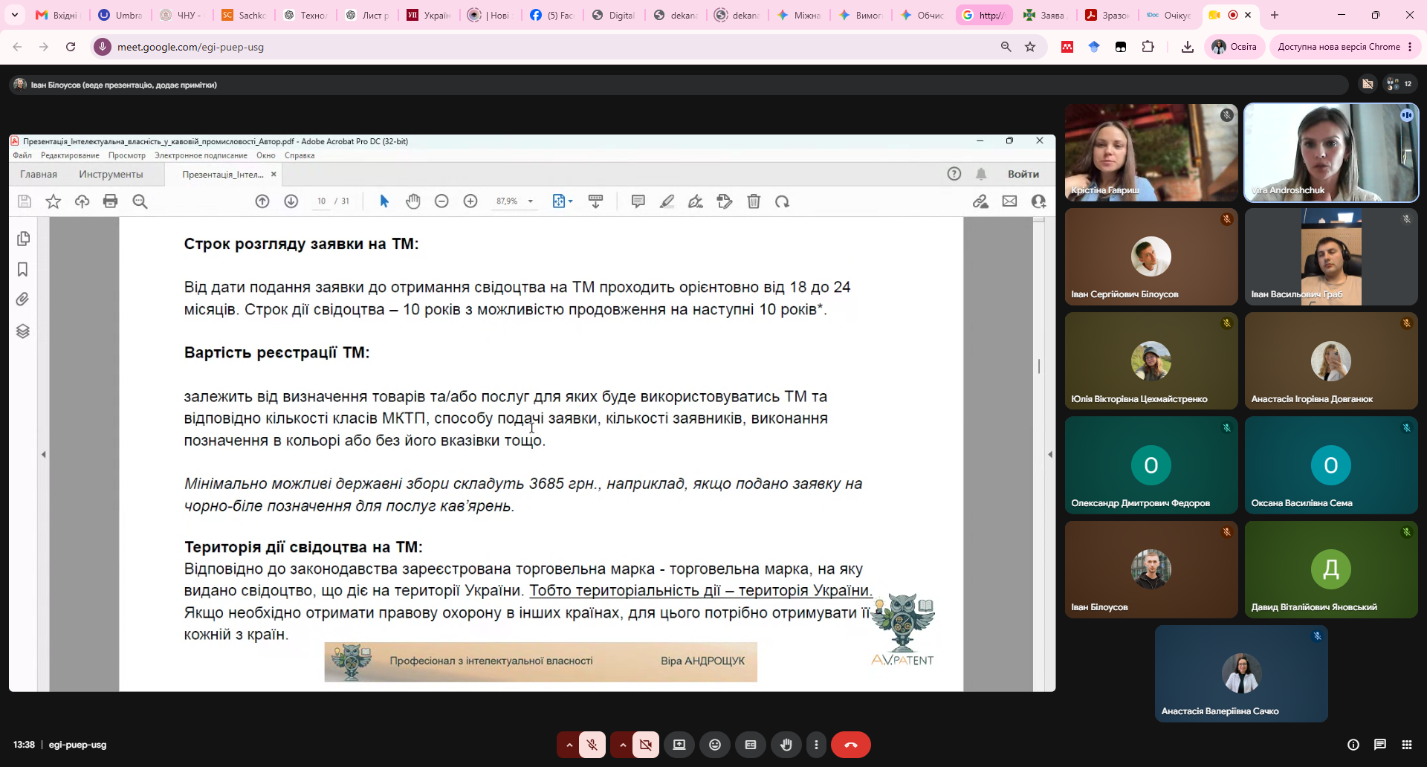Open the page thumbnails side panel
1427x767 pixels.
(x=23, y=239)
